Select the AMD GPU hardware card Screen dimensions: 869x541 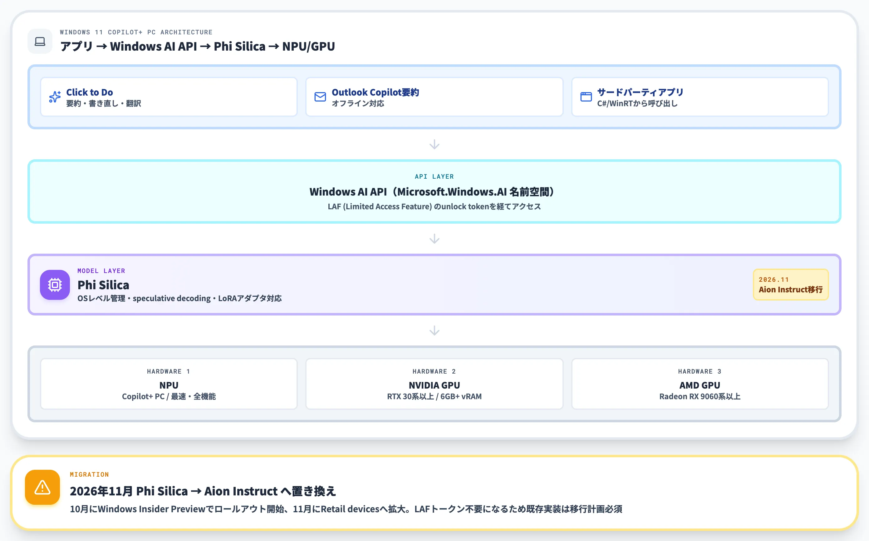700,384
